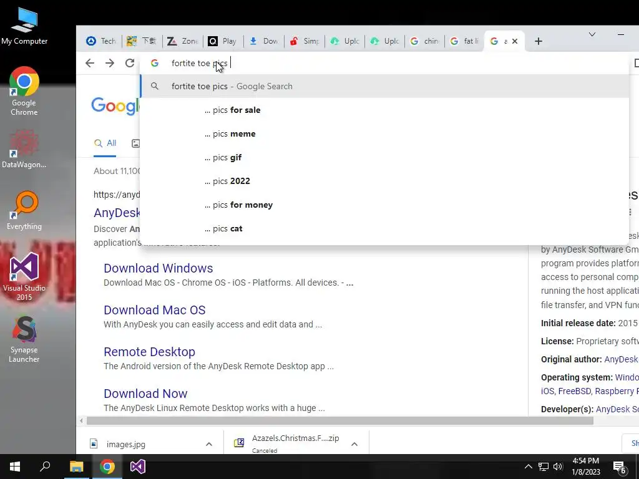639x479 pixels.
Task: Choose the 'pics cat' suggestion
Action: point(384,228)
